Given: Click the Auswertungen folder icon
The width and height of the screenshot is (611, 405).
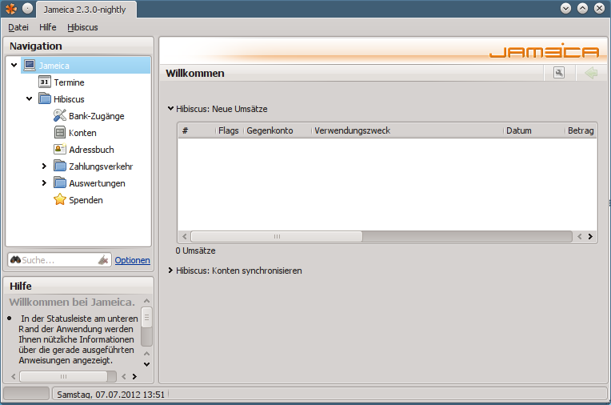Looking at the screenshot, I should click(60, 182).
